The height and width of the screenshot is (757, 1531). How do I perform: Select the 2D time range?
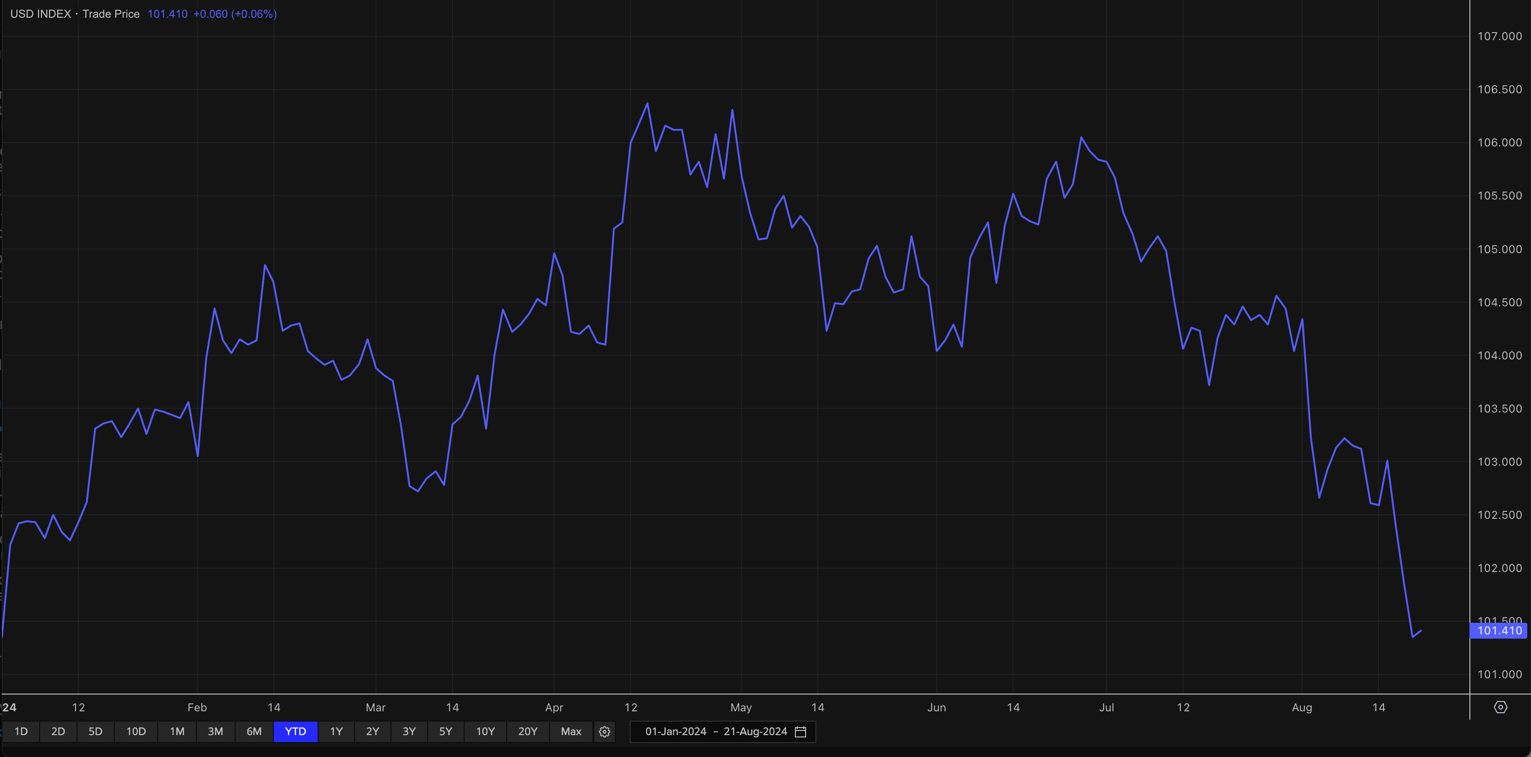pos(58,731)
